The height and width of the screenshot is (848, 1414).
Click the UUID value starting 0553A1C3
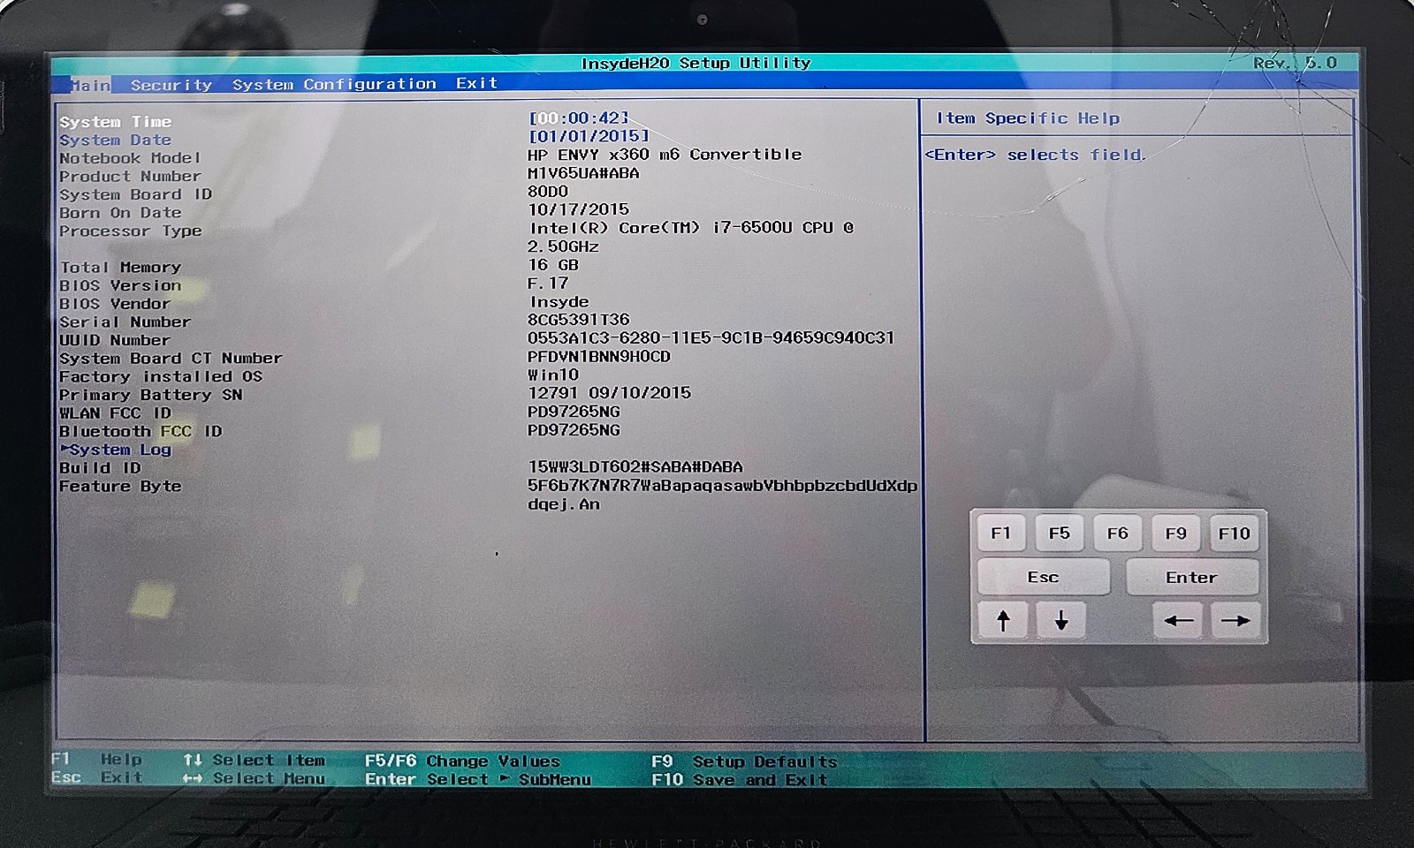coord(711,338)
